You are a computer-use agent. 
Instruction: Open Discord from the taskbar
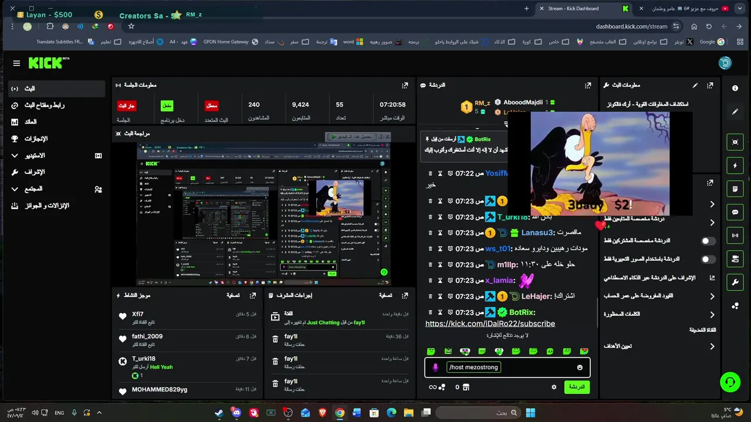(x=236, y=413)
